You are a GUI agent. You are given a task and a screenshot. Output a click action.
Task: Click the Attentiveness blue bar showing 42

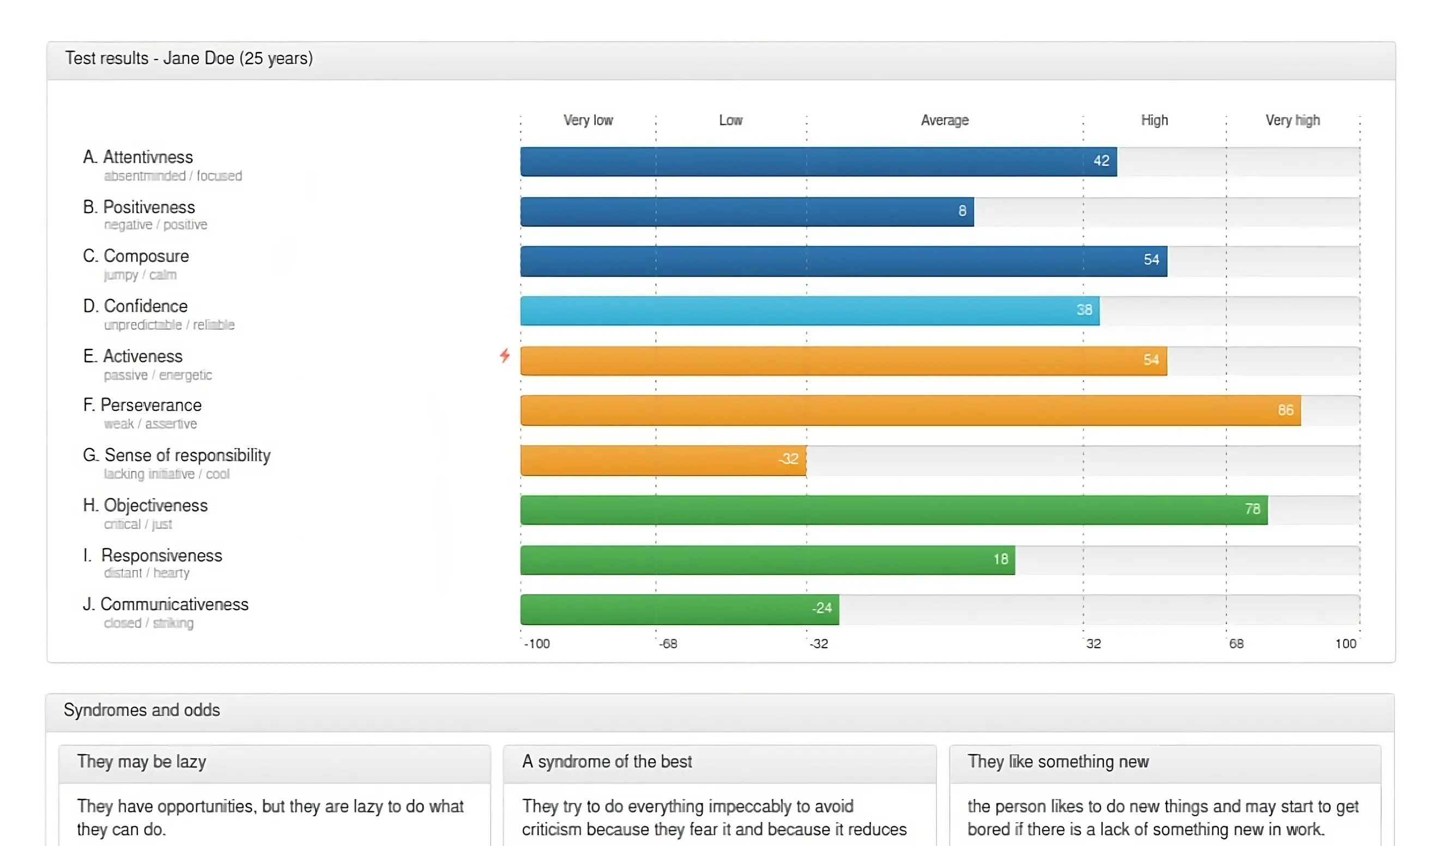click(818, 162)
